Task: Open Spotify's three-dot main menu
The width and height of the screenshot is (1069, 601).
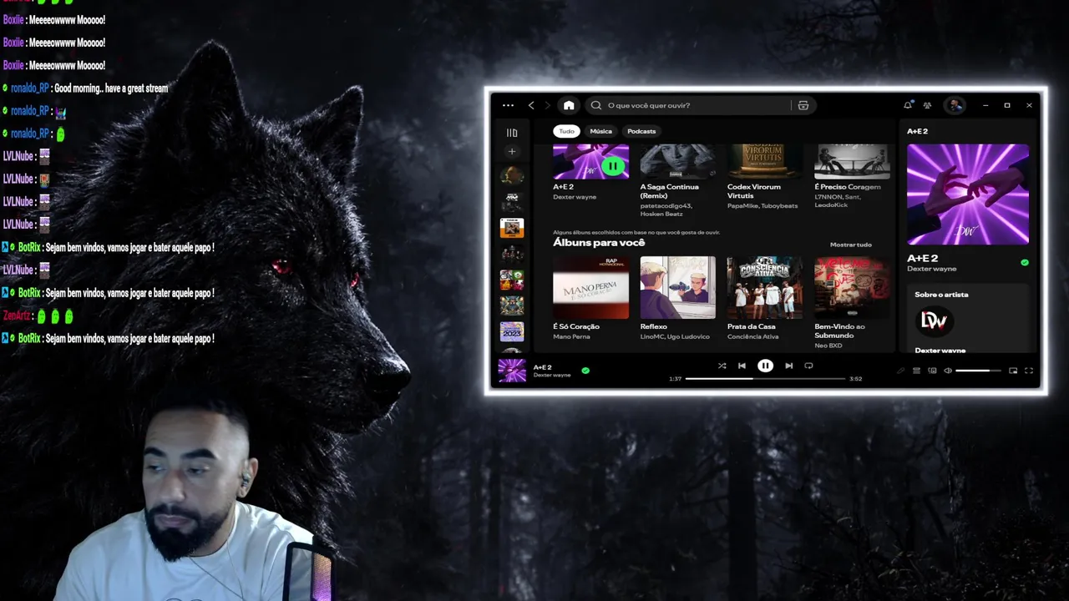Action: click(x=508, y=105)
